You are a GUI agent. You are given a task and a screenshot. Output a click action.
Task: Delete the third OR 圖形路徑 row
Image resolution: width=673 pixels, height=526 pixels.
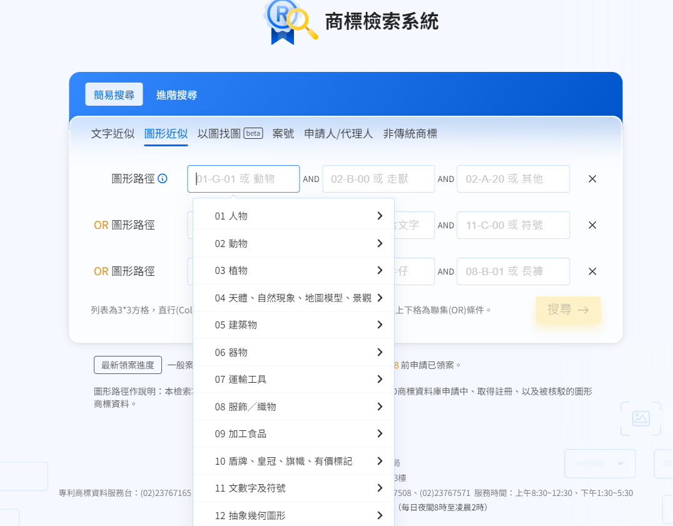click(x=592, y=271)
